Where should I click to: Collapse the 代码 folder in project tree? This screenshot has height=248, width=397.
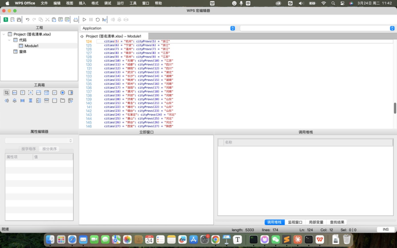pyautogui.click(x=9, y=40)
